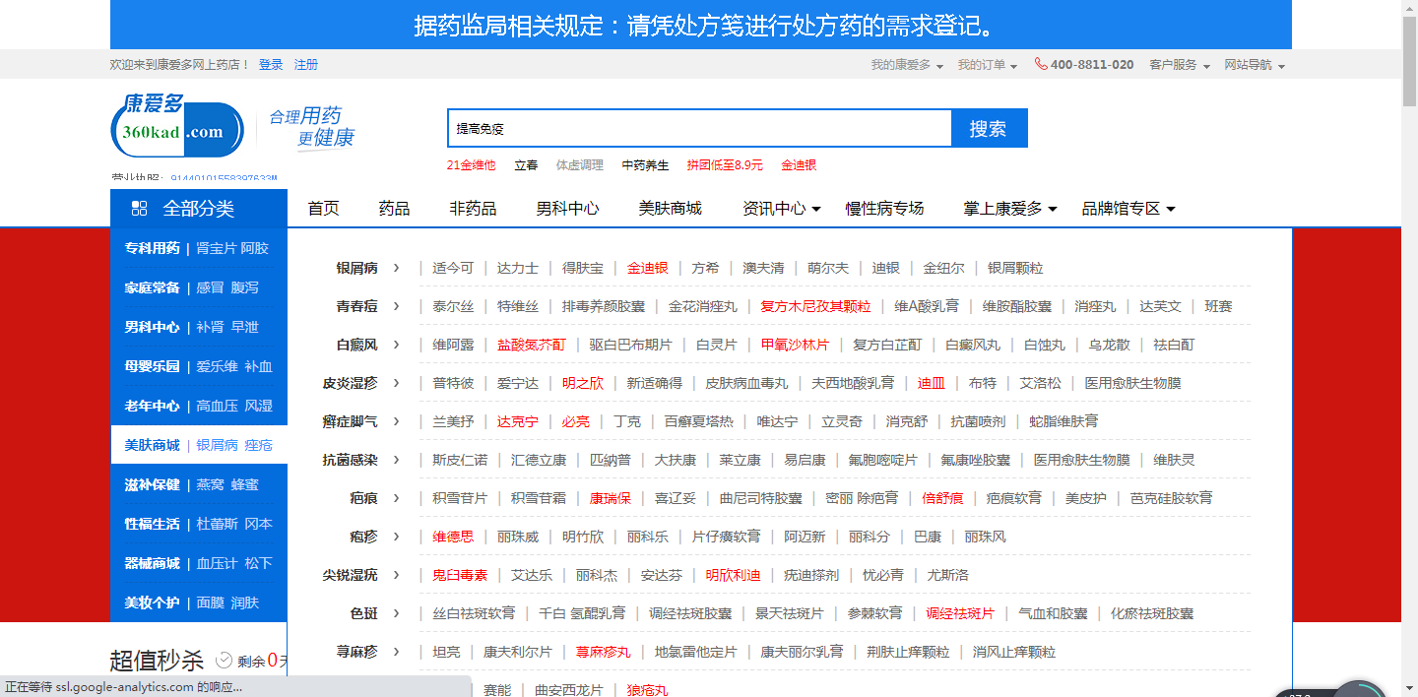Click the 明之欣 link

click(x=583, y=383)
